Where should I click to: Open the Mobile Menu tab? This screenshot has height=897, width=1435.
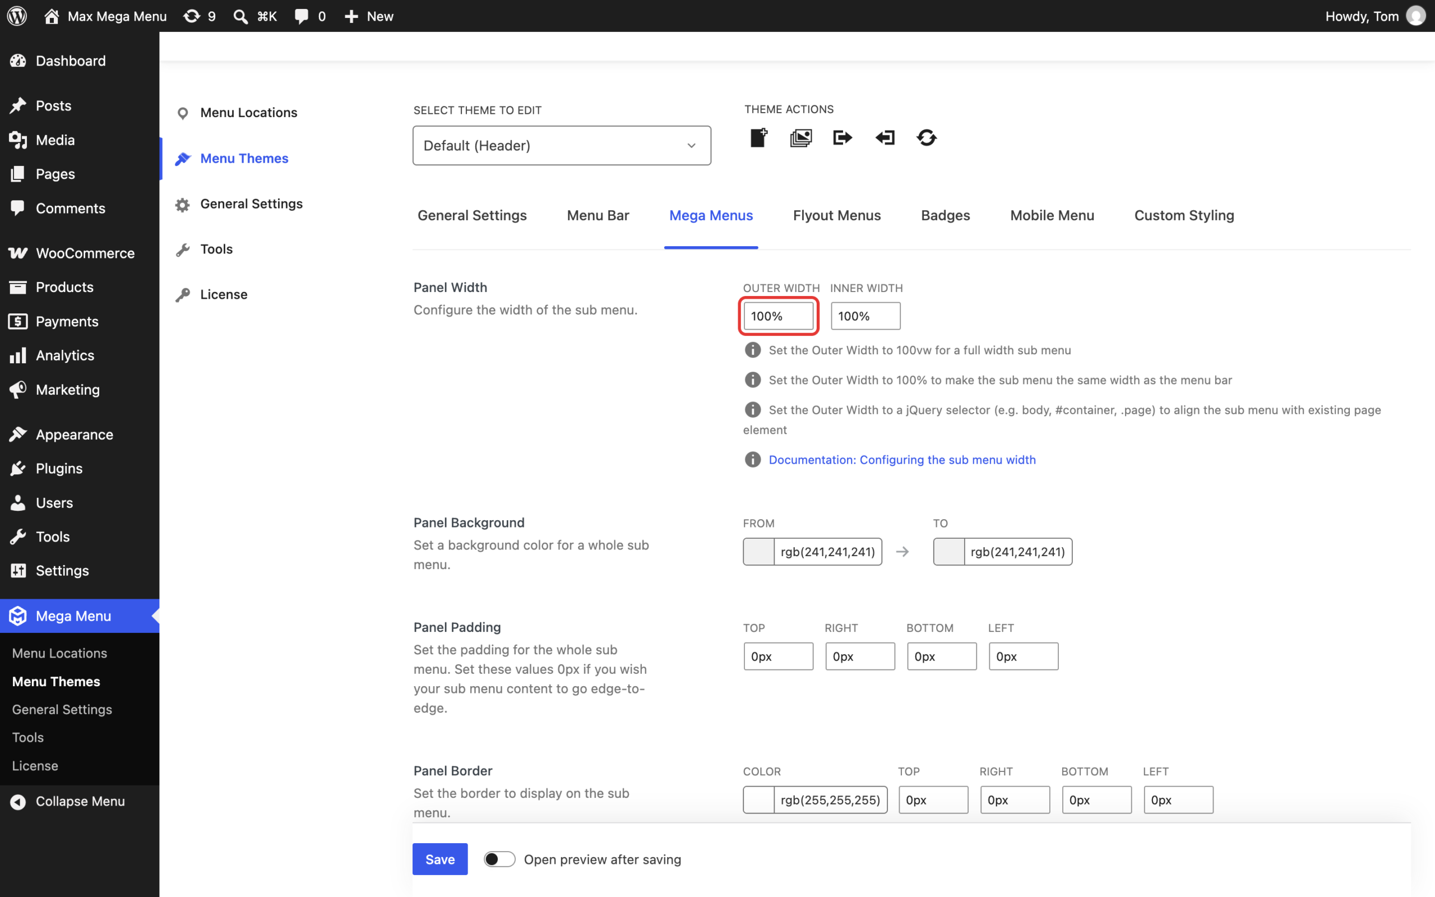1052,215
